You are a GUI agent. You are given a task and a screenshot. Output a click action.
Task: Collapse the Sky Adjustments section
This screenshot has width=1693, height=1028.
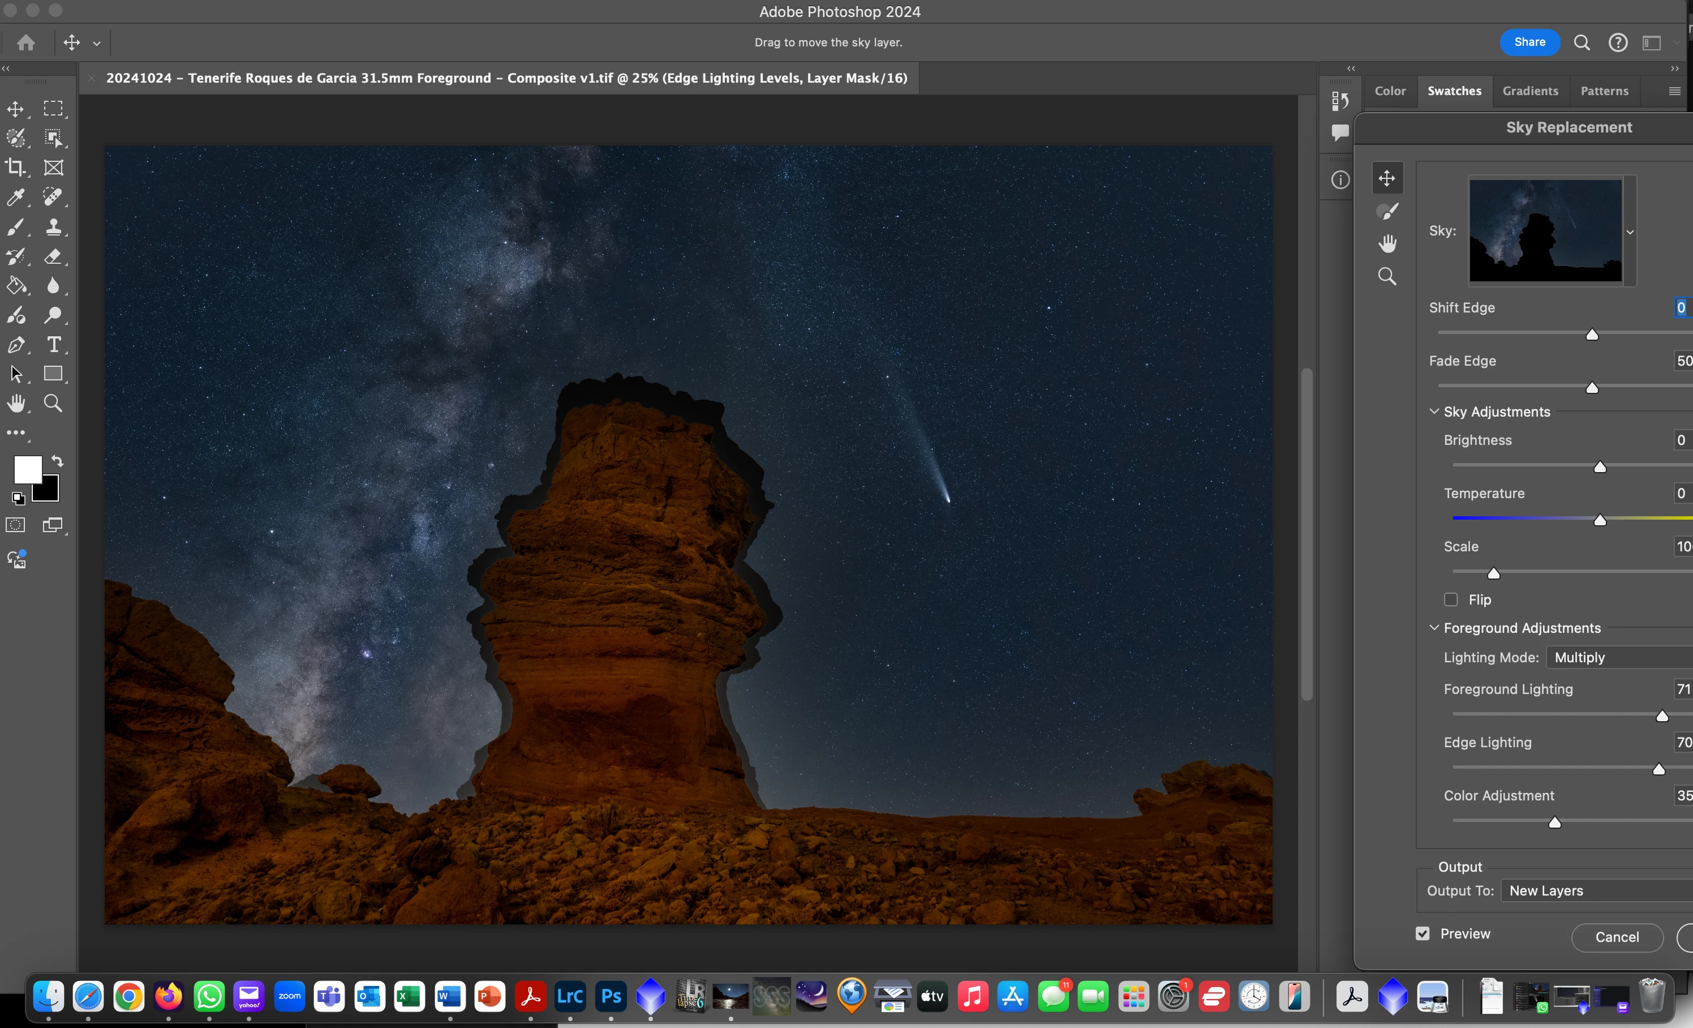(x=1434, y=411)
